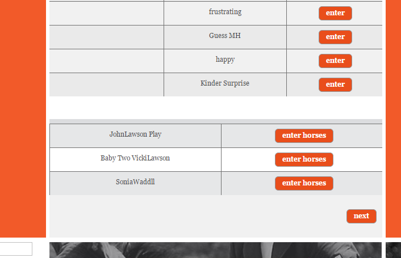Click empty first cell in Kinder Surprise row

pos(106,84)
